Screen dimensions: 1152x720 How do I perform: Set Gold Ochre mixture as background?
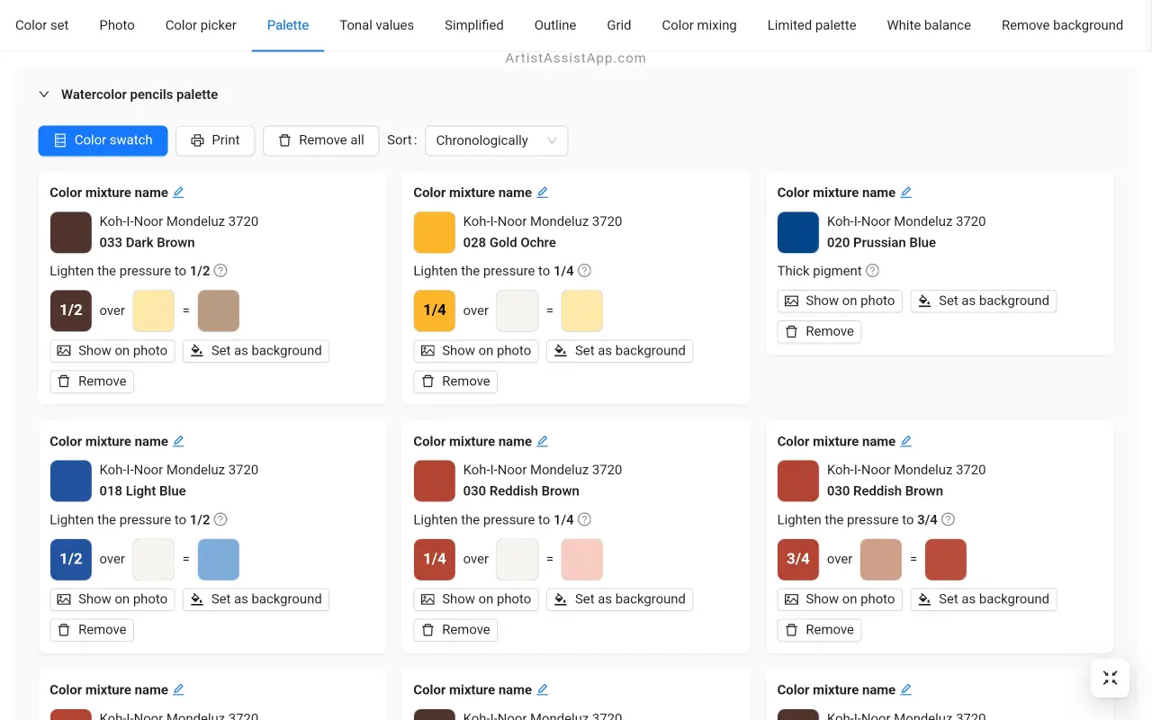pyautogui.click(x=619, y=351)
